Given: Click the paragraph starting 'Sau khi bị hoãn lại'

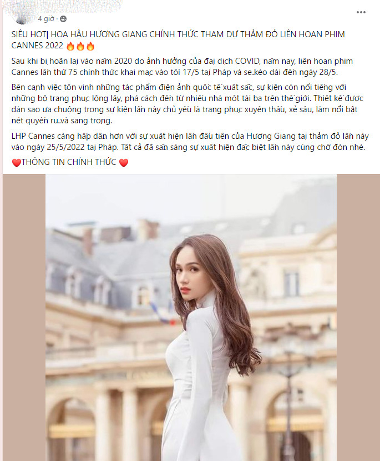Looking at the screenshot, I should [x=182, y=67].
